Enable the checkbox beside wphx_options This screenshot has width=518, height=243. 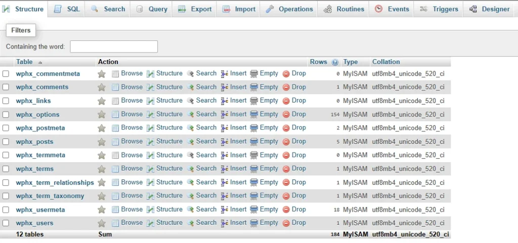[6, 114]
